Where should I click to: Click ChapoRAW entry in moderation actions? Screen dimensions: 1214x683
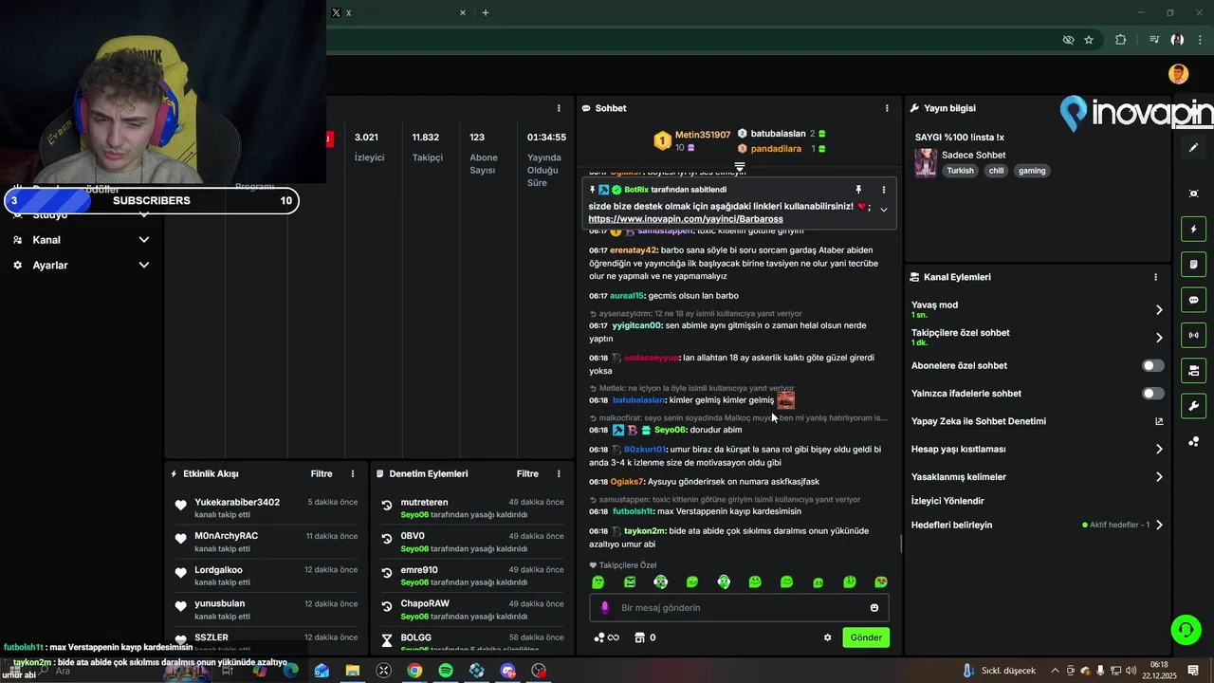(x=472, y=609)
